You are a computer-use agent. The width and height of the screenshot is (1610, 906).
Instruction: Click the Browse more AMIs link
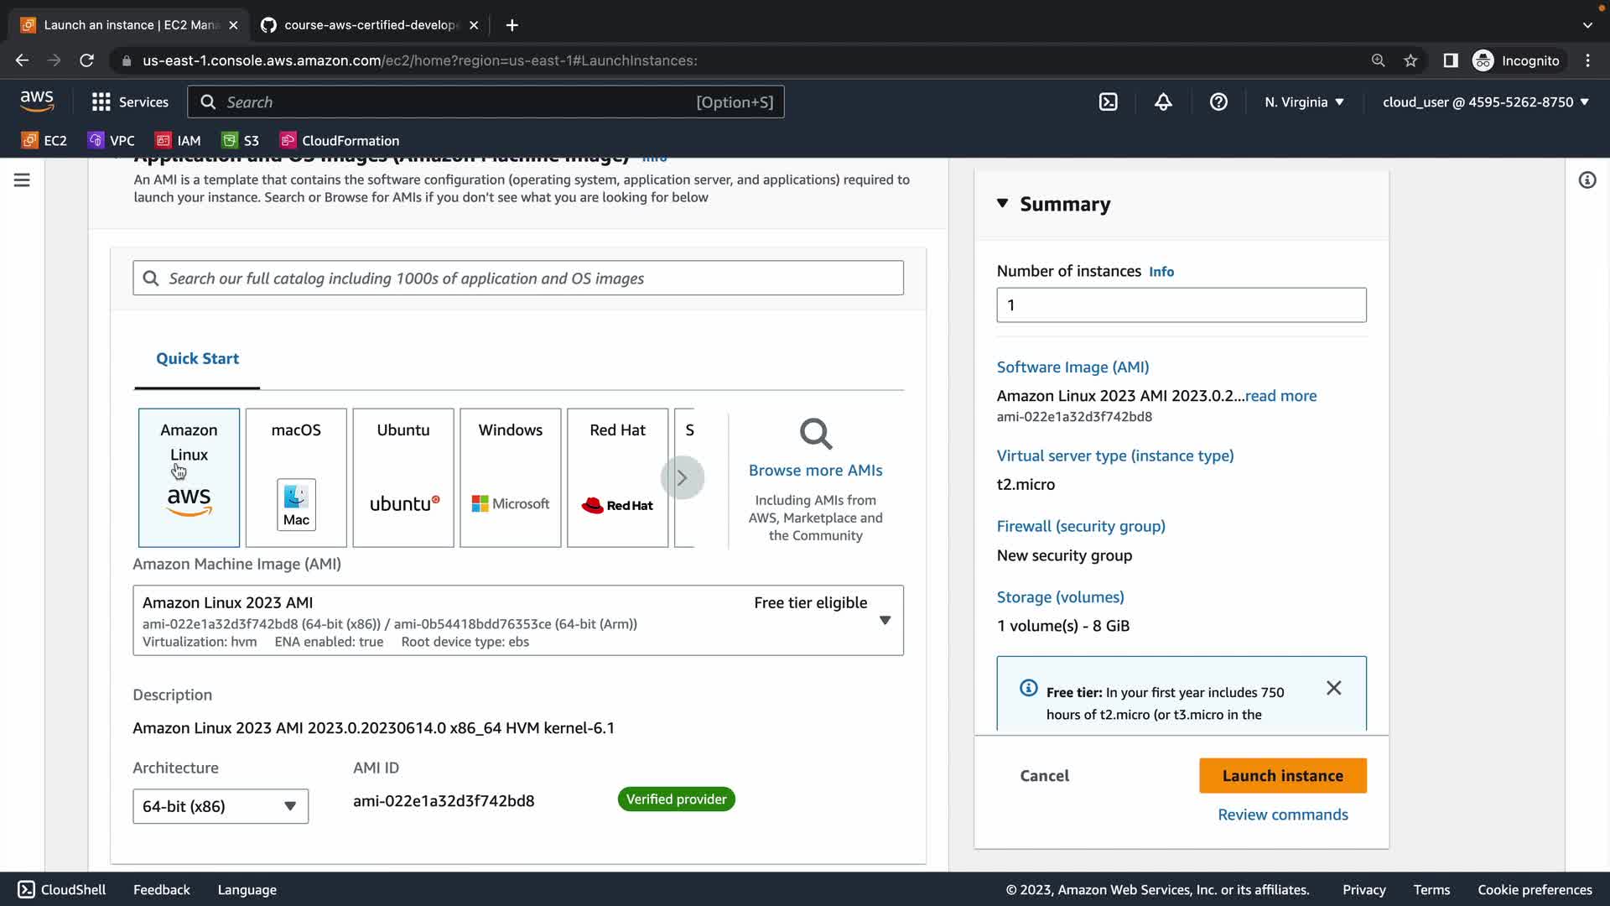click(x=815, y=471)
